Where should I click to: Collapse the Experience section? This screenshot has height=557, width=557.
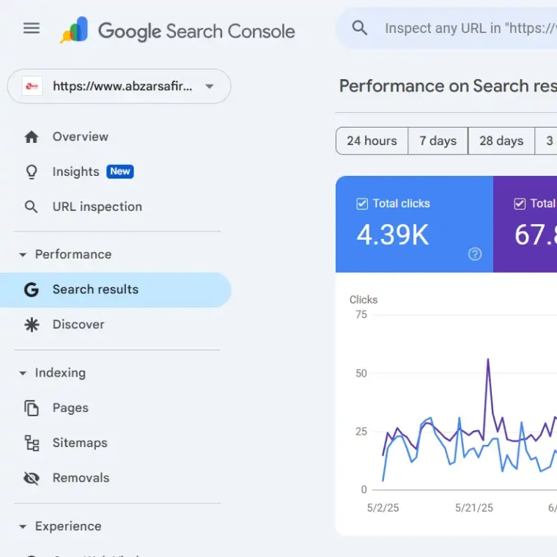coord(23,527)
